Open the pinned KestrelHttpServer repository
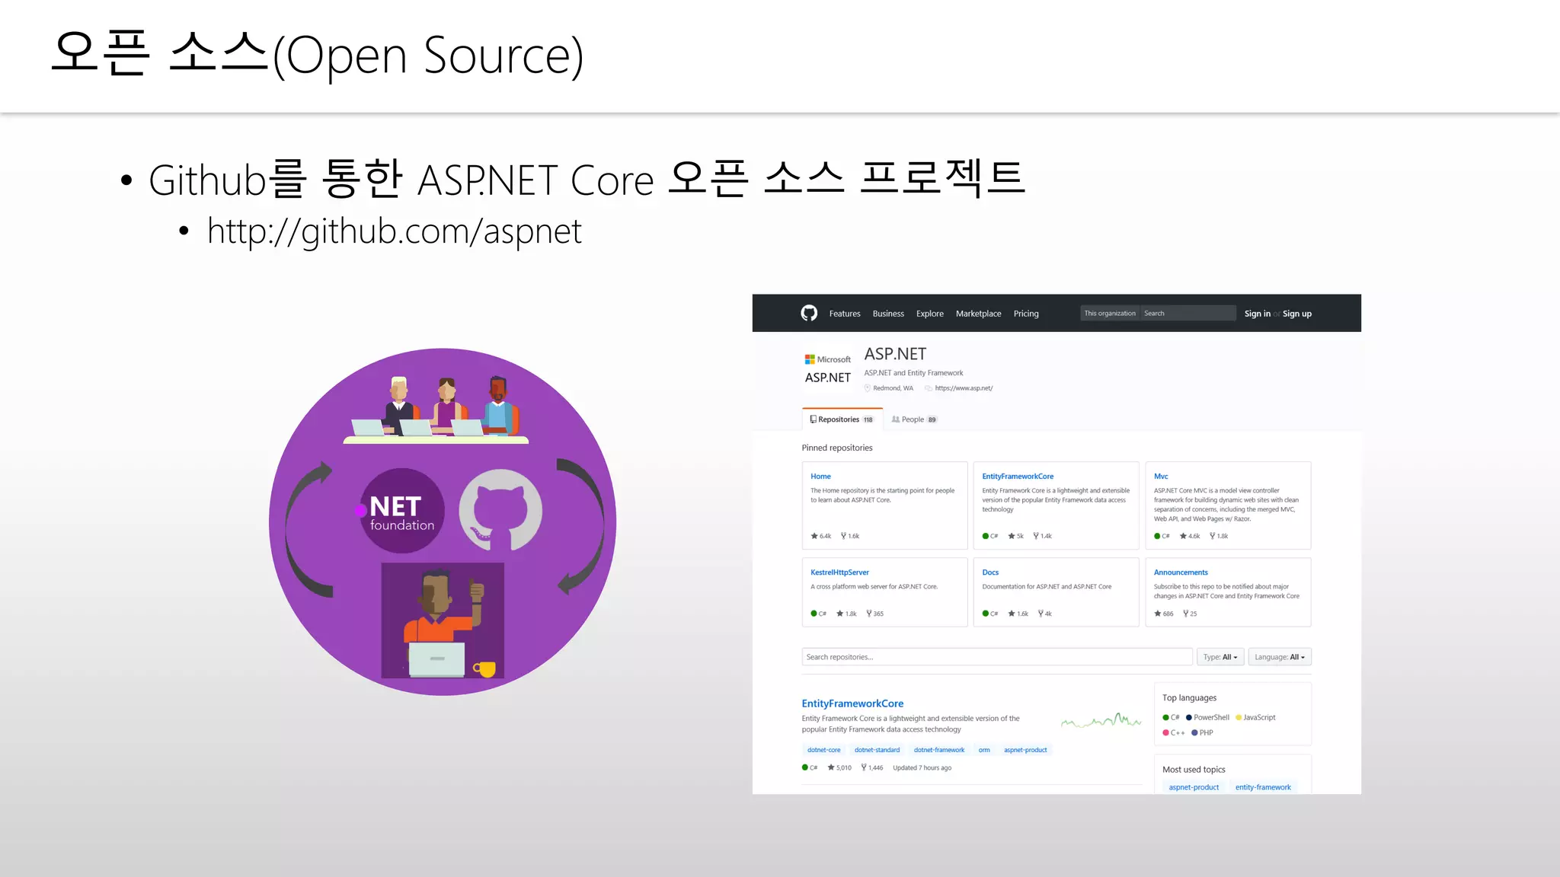The width and height of the screenshot is (1560, 877). [839, 572]
